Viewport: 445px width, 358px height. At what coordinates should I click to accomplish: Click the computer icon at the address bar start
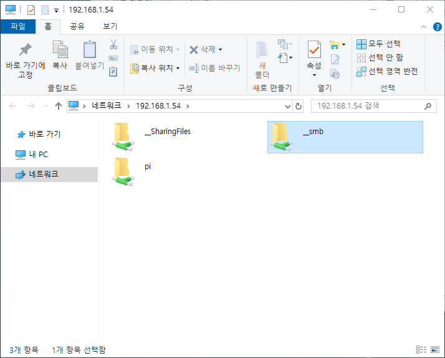tap(74, 105)
